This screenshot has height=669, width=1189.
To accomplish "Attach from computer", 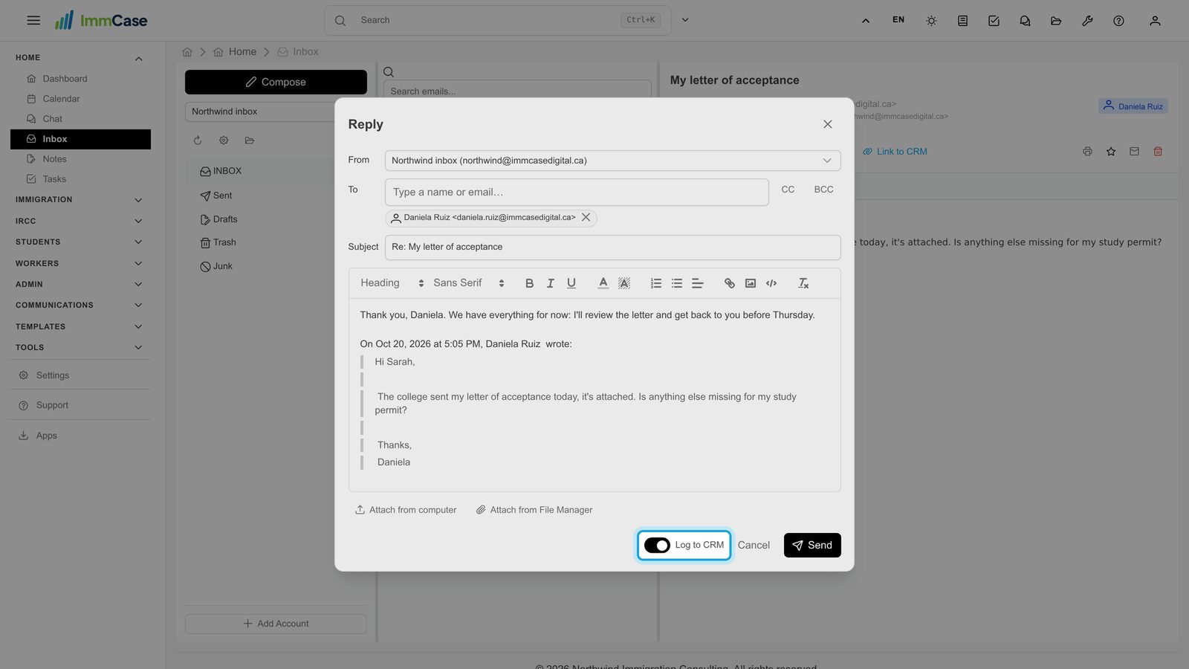I will point(406,510).
